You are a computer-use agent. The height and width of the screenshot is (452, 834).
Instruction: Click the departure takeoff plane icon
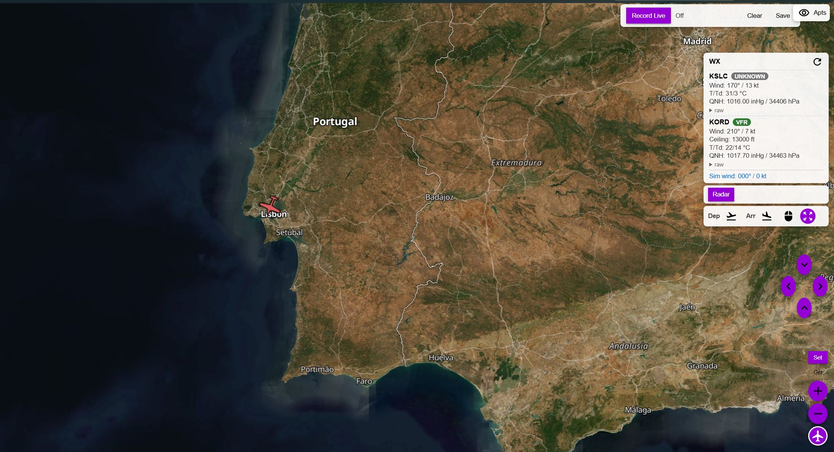pos(731,216)
